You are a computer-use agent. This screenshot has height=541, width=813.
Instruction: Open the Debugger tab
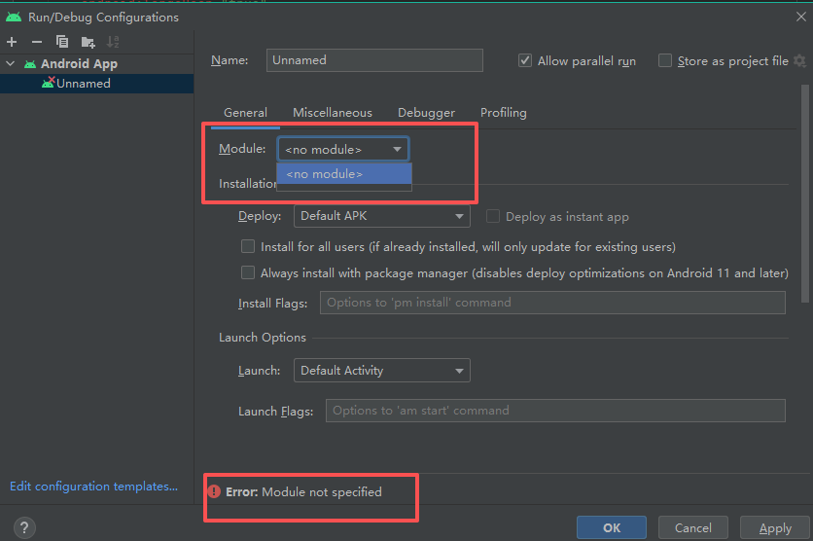pyautogui.click(x=426, y=113)
